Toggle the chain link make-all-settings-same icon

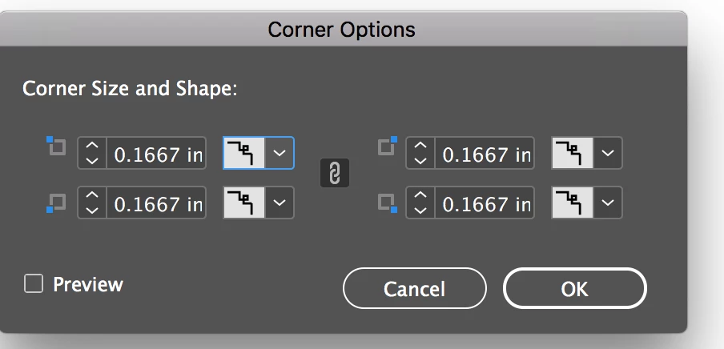(335, 173)
